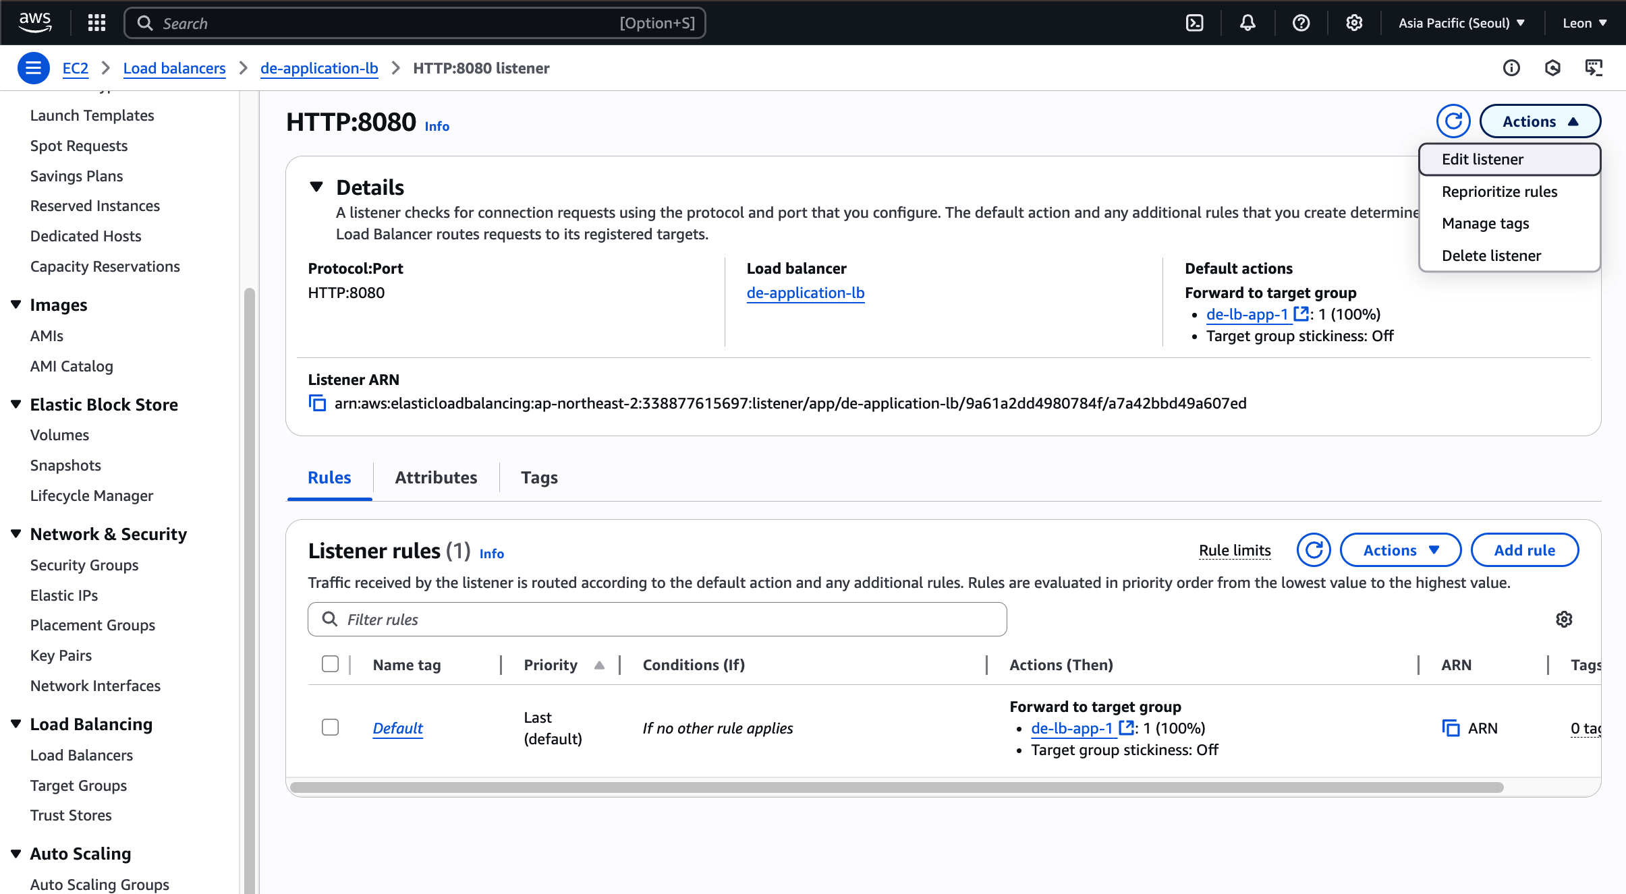Viewport: 1626px width, 894px height.
Task: Open the AWS services grid menu
Action: coord(96,23)
